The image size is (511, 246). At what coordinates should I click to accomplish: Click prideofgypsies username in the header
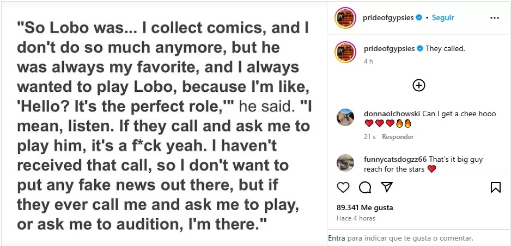pos(389,18)
